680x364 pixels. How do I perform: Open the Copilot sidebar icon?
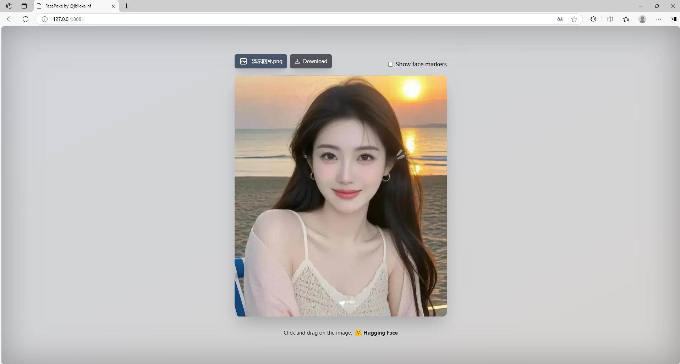coord(673,19)
